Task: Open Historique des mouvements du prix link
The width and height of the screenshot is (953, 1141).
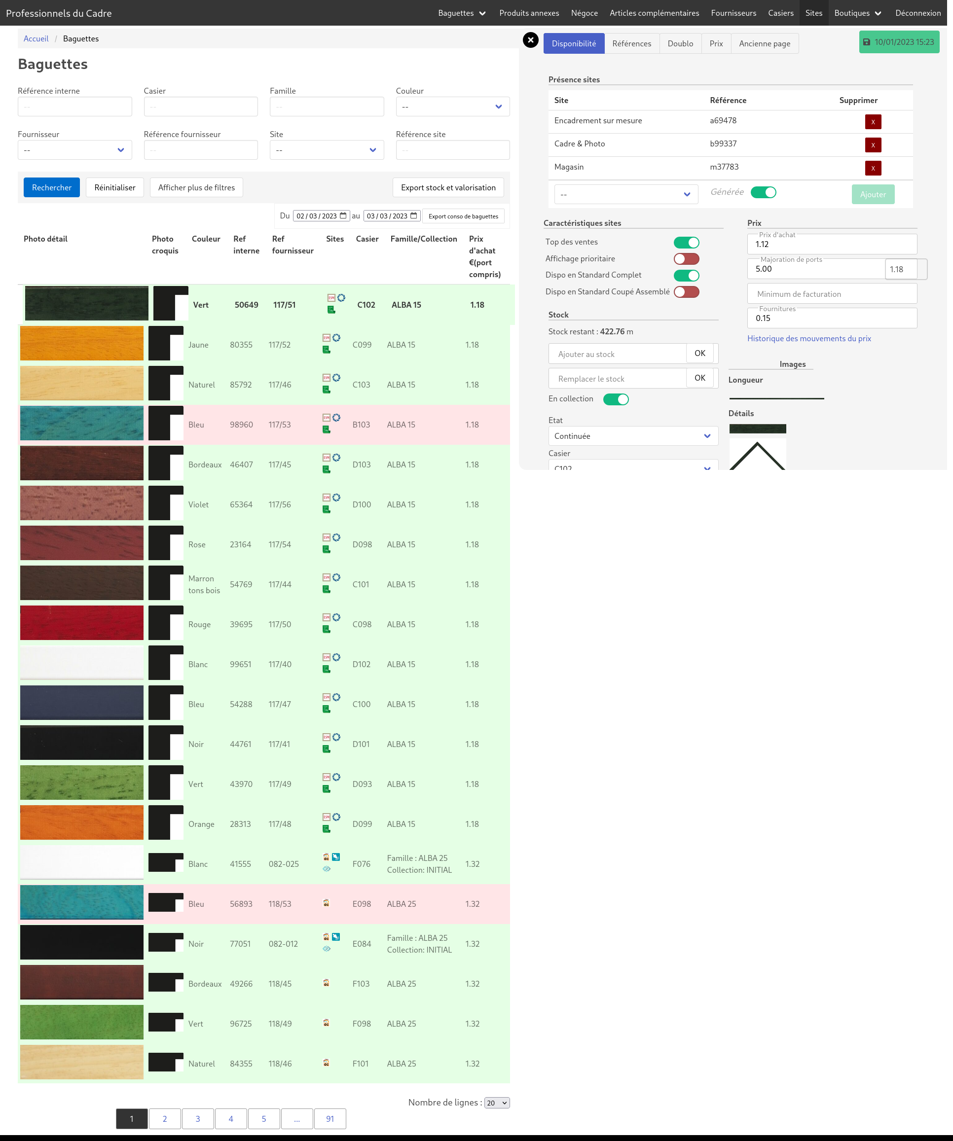Action: (808, 338)
